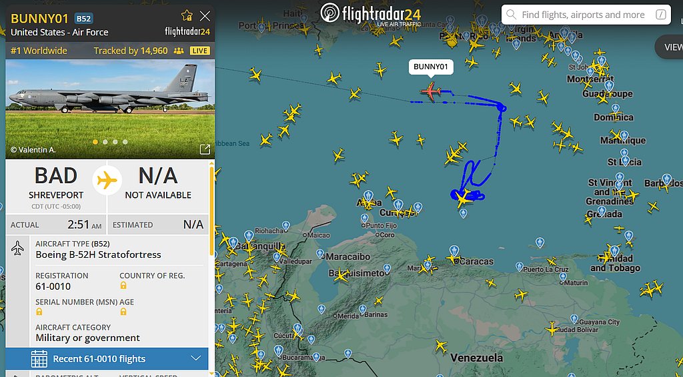Click the serial number lock icon
683x377 pixels.
click(x=39, y=311)
